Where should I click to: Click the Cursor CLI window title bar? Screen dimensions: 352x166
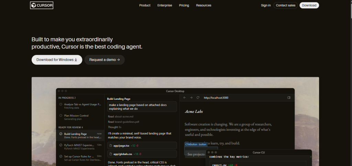pyautogui.click(x=258, y=152)
